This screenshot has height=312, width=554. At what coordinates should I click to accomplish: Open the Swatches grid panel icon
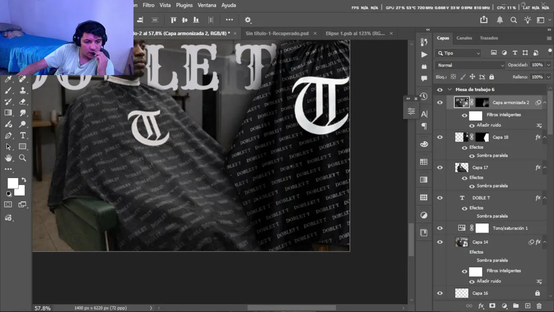(x=424, y=162)
